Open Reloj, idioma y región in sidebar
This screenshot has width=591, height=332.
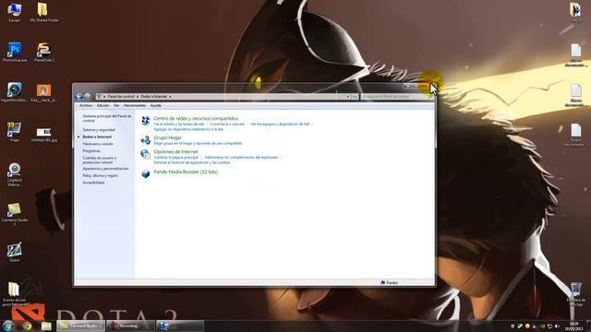pos(101,176)
